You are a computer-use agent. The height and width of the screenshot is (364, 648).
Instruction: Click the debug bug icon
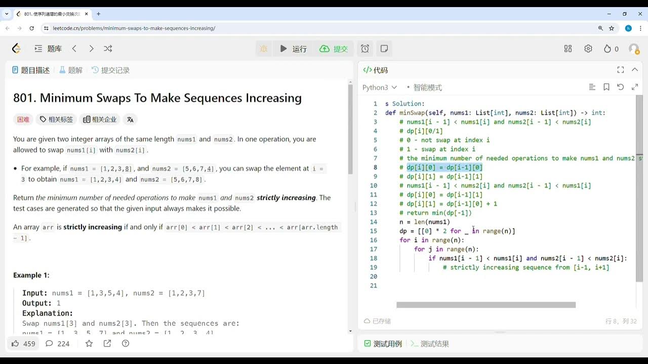264,49
